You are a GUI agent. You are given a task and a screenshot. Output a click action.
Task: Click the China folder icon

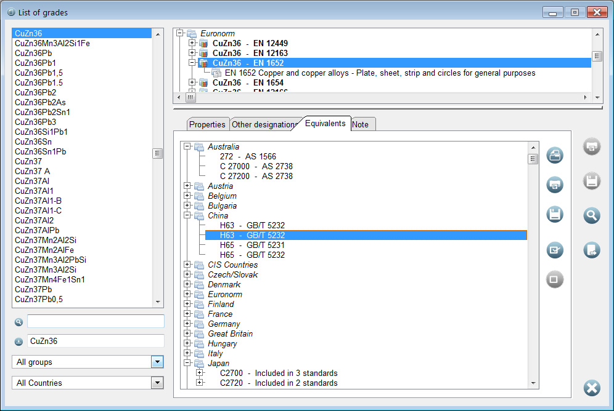pyautogui.click(x=199, y=216)
